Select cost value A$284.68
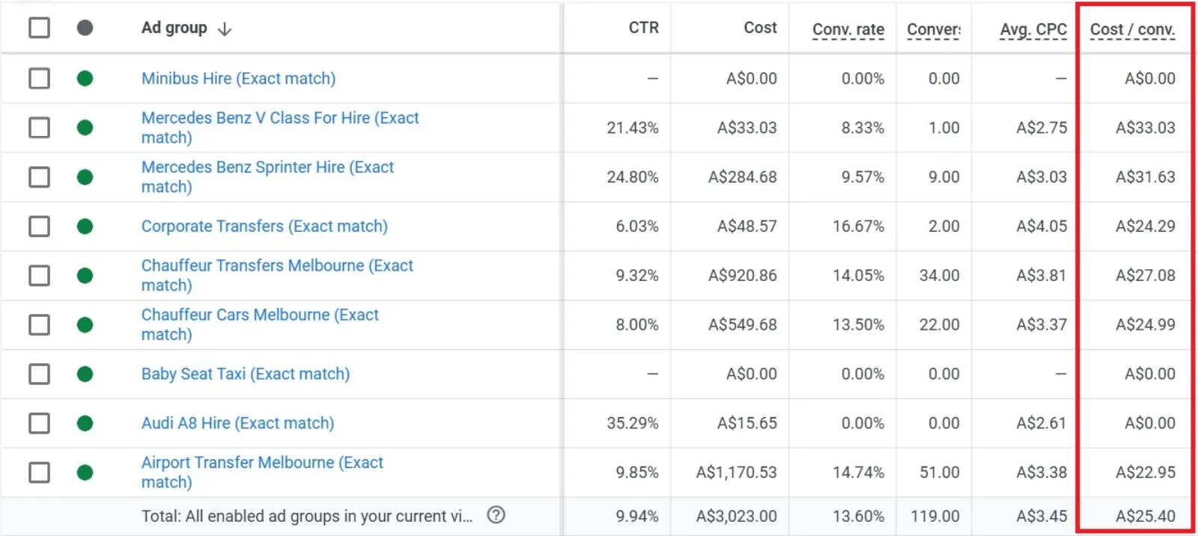 click(743, 177)
